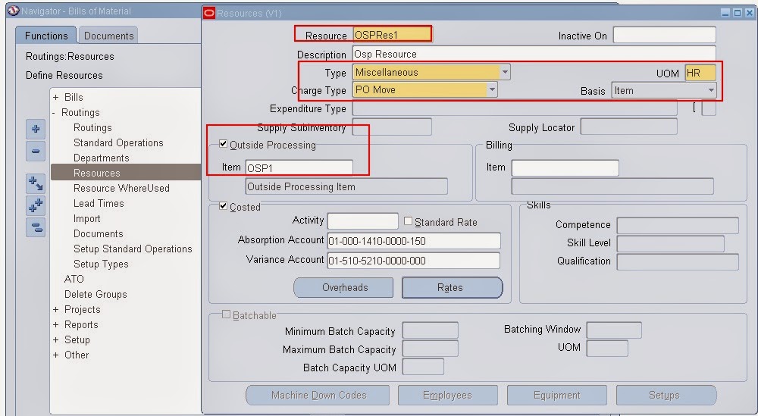Image resolution: width=758 pixels, height=416 pixels.
Task: Switch to the Documents tab in Navigator
Action: click(x=108, y=36)
